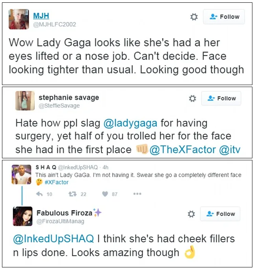Reply to SHAQ's tweet via the arrow icon
The height and width of the screenshot is (269, 254).
coord(39,194)
